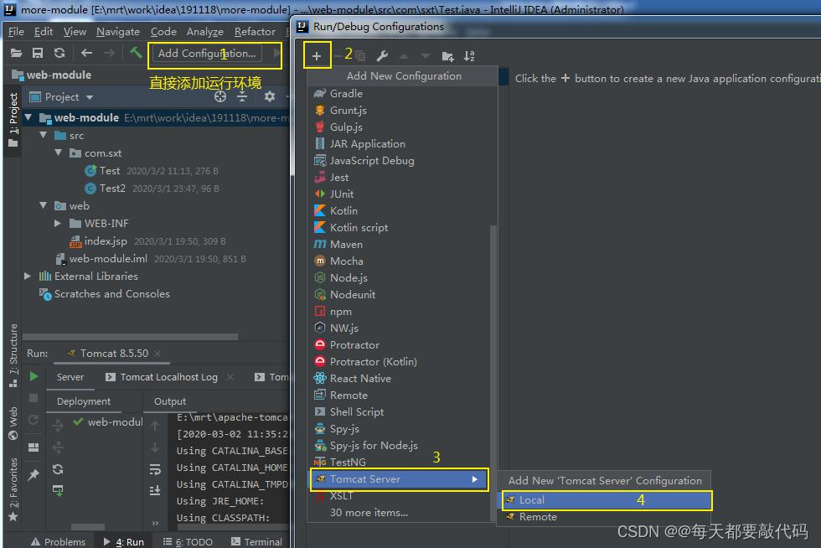Open the Favorites side tool window

click(x=13, y=489)
